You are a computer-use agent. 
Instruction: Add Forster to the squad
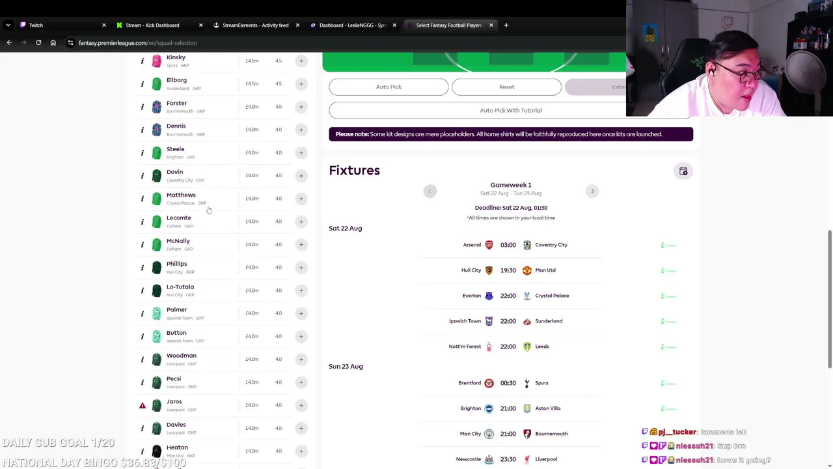click(301, 107)
